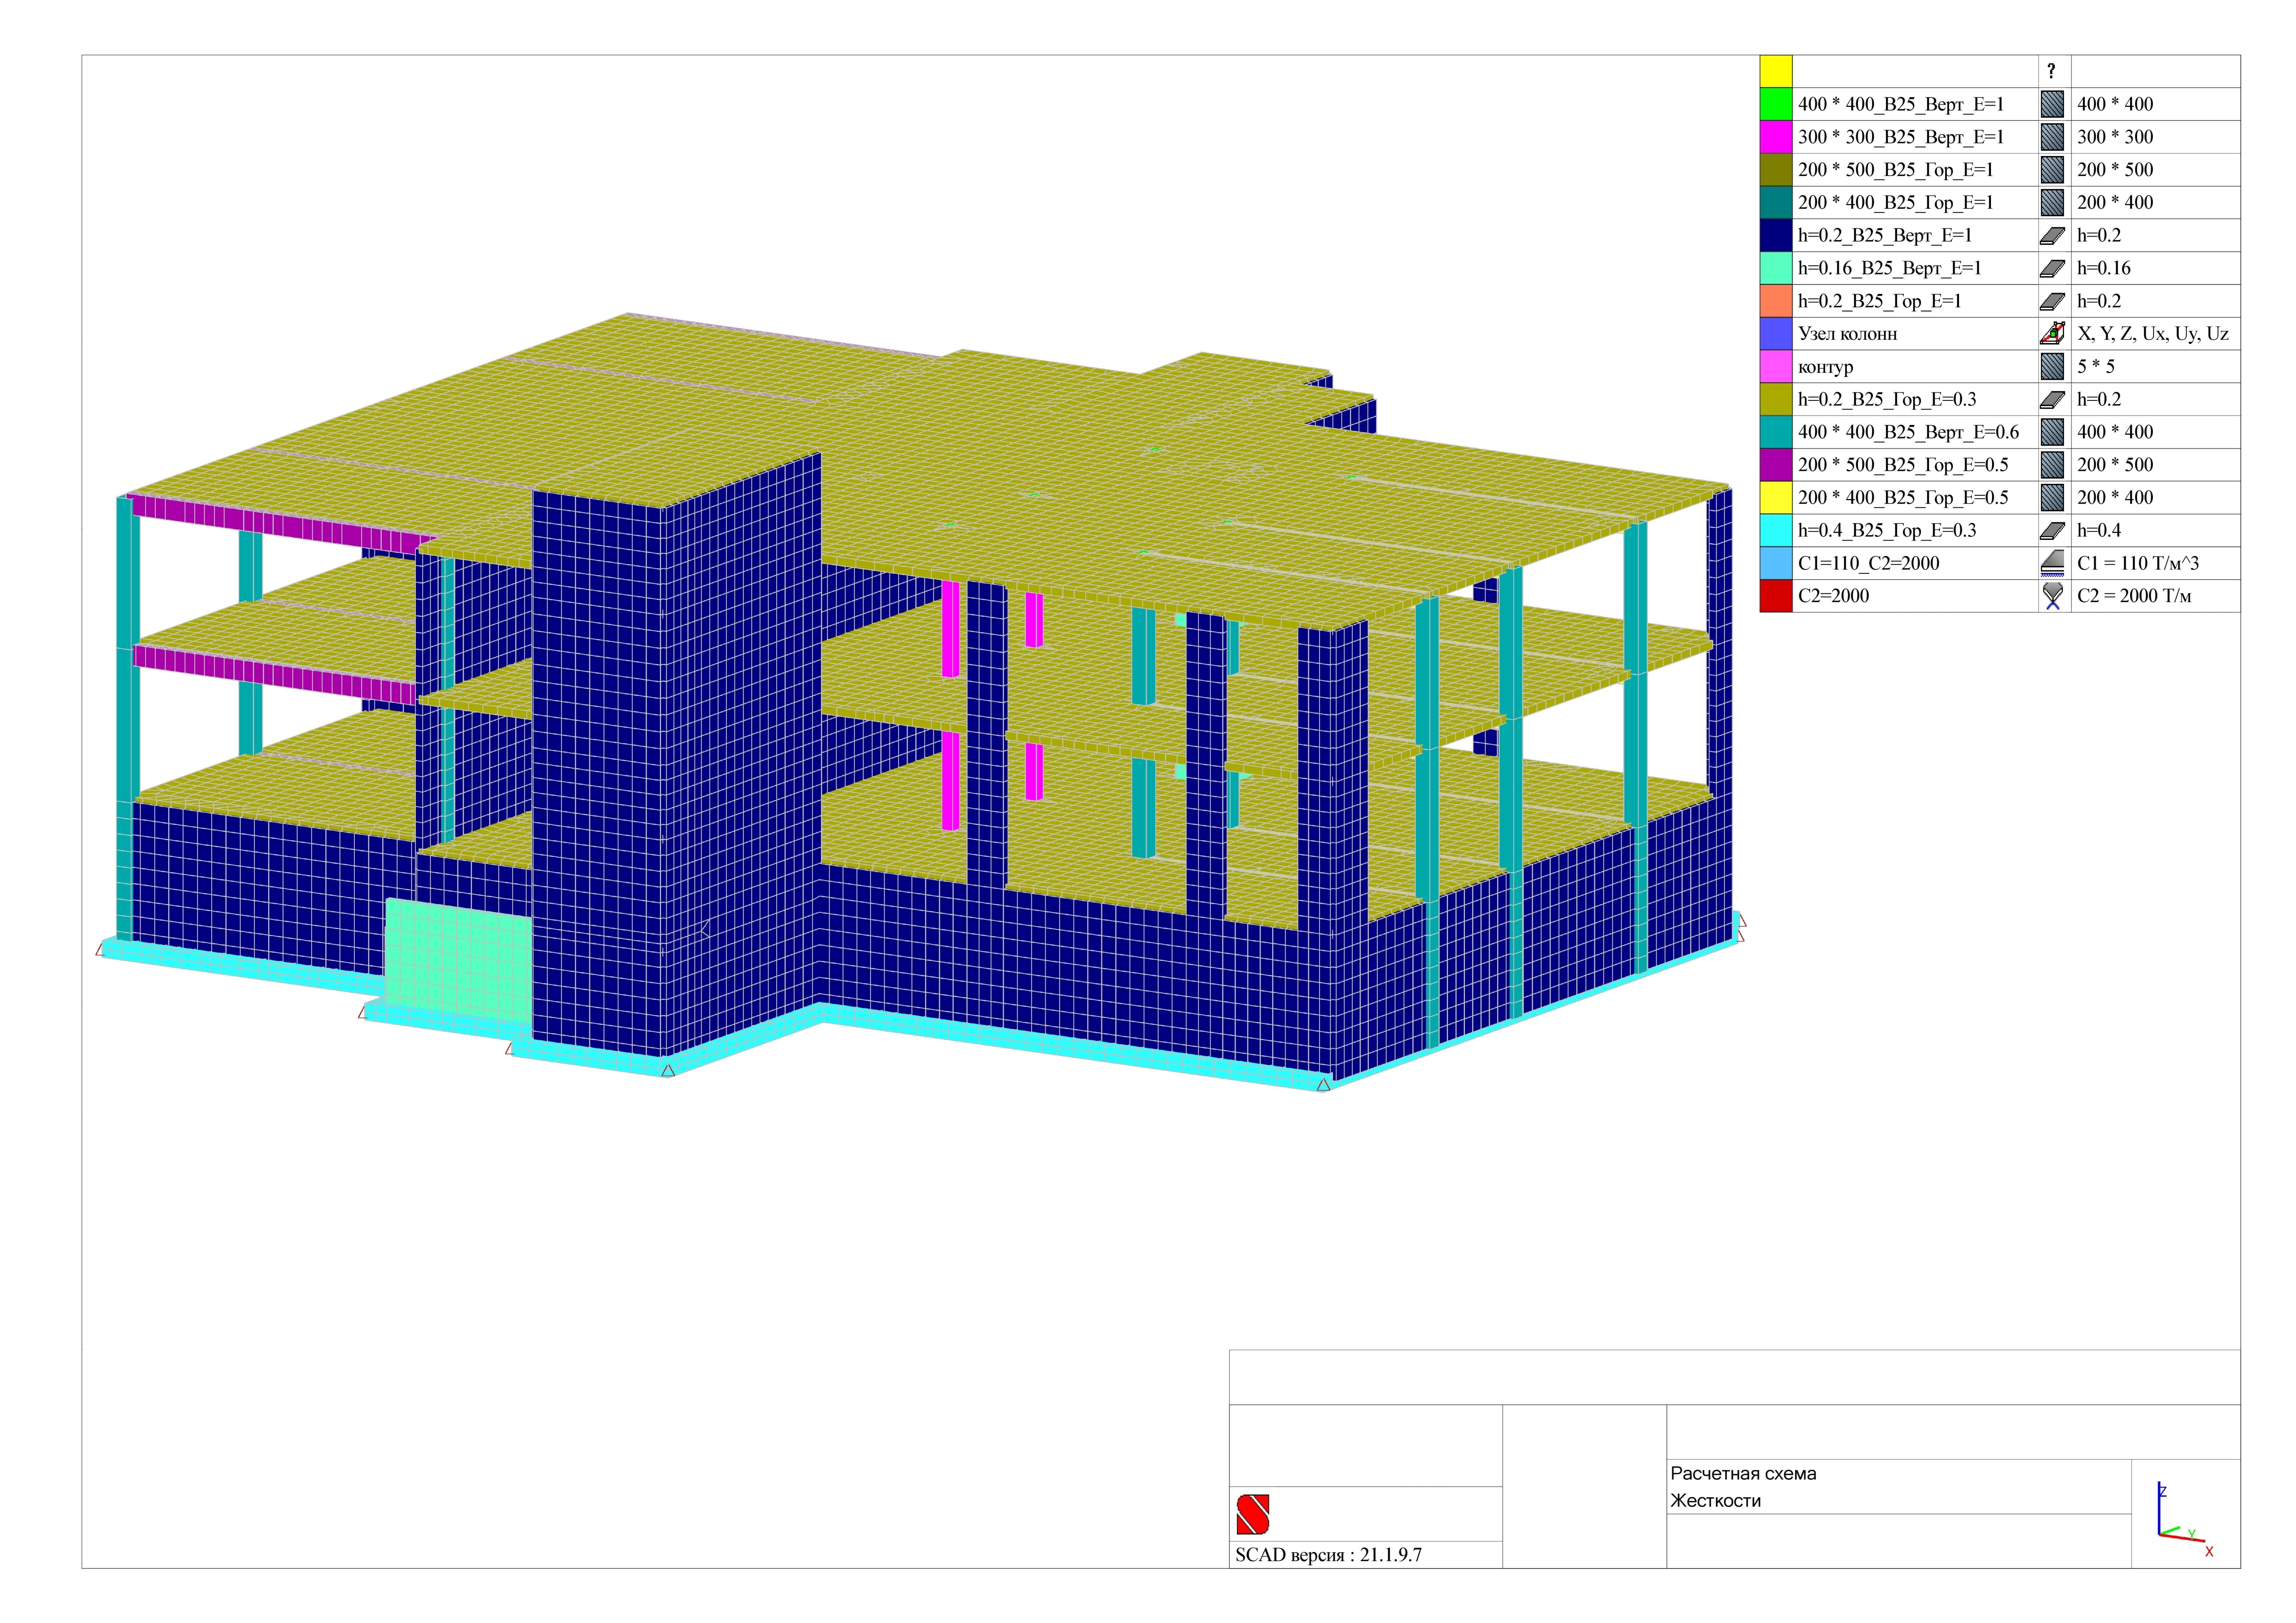Pick purple swatch for 200 * 500_B25_Гор_E=0.5

point(1776,465)
